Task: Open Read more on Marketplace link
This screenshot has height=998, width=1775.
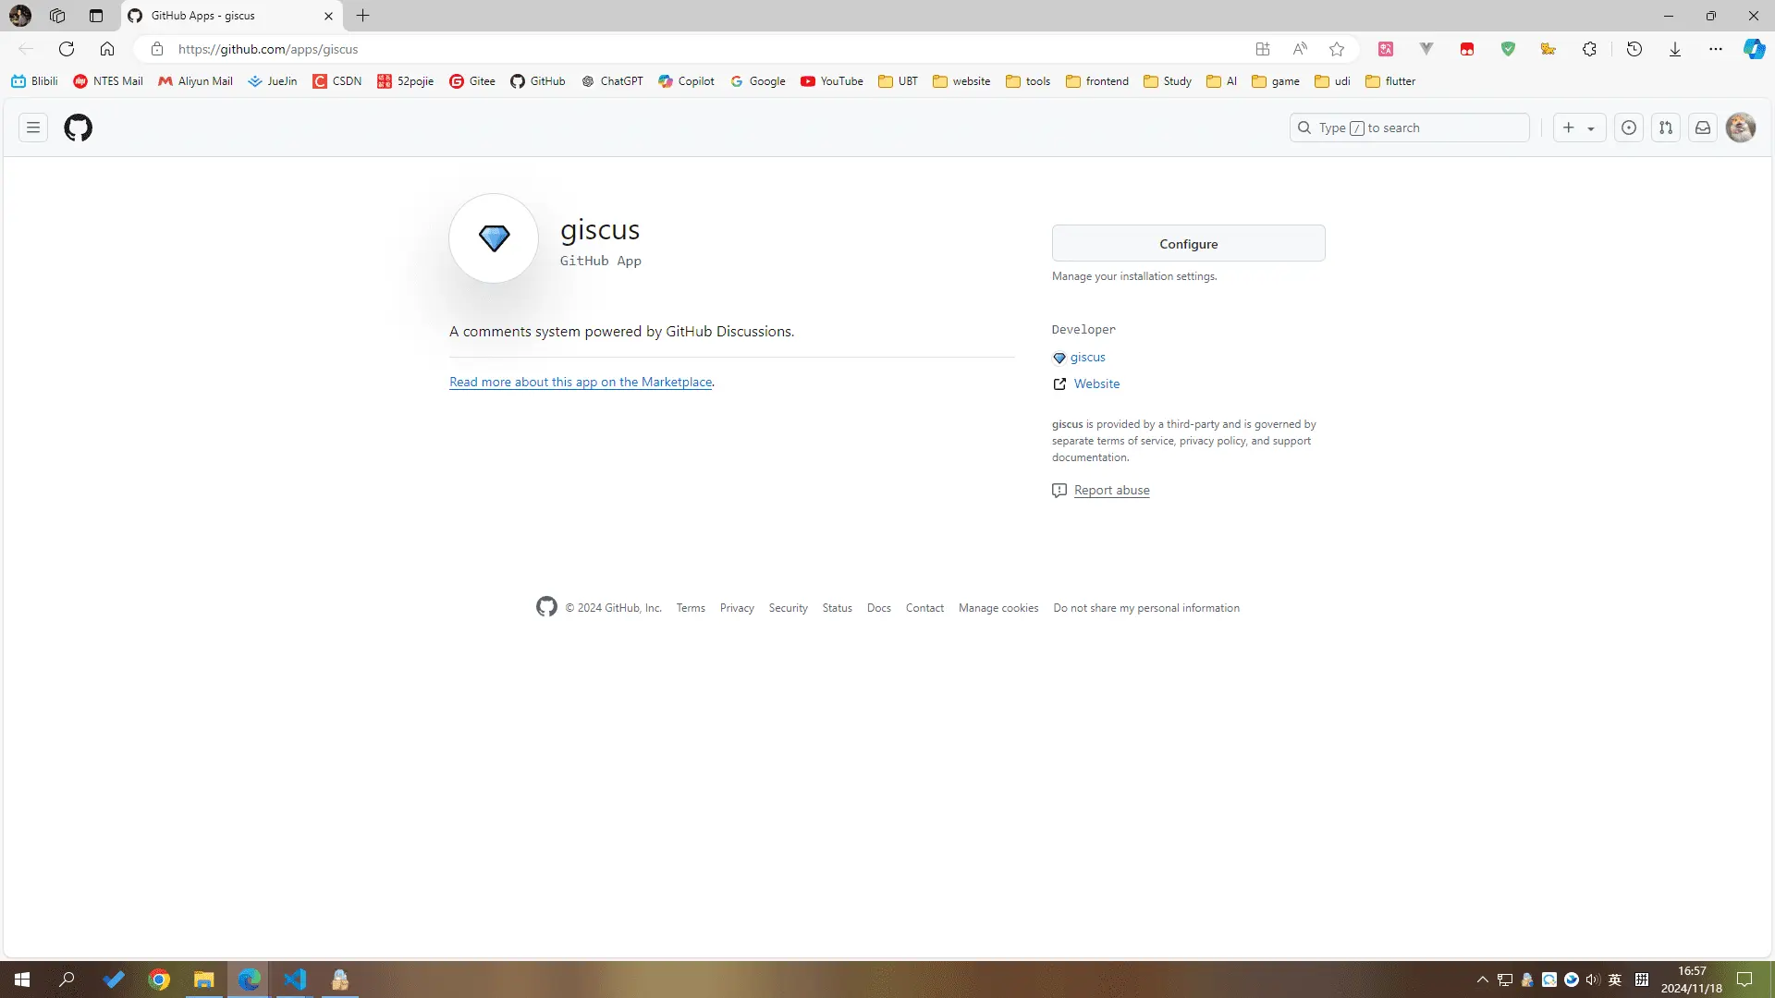Action: 581,382
